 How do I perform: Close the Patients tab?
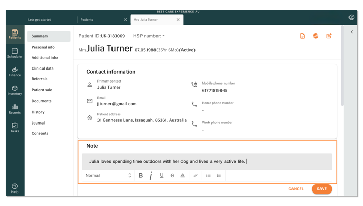pyautogui.click(x=125, y=20)
